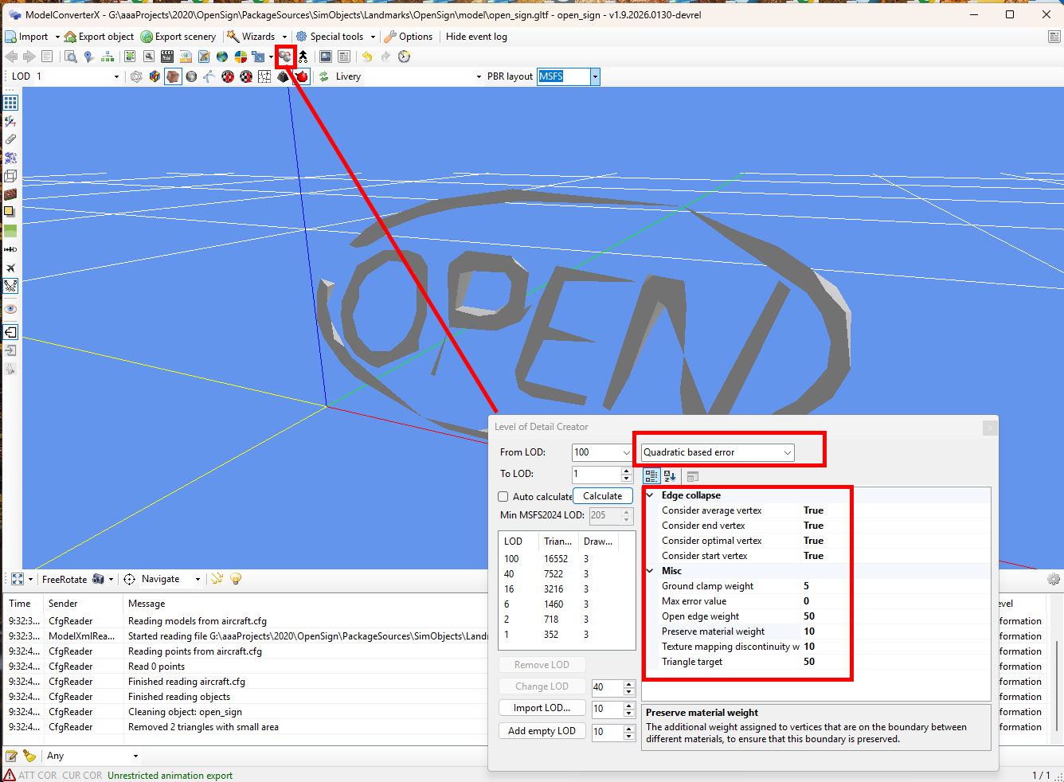Click the Calculate button
This screenshot has width=1064, height=782.
click(x=603, y=496)
